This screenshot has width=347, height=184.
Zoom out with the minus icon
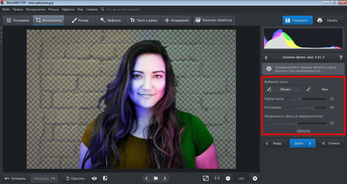(228, 178)
